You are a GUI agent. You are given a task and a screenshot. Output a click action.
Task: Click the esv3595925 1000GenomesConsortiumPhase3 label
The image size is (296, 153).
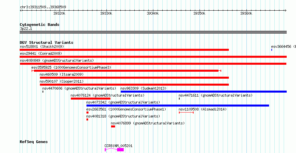(72, 67)
